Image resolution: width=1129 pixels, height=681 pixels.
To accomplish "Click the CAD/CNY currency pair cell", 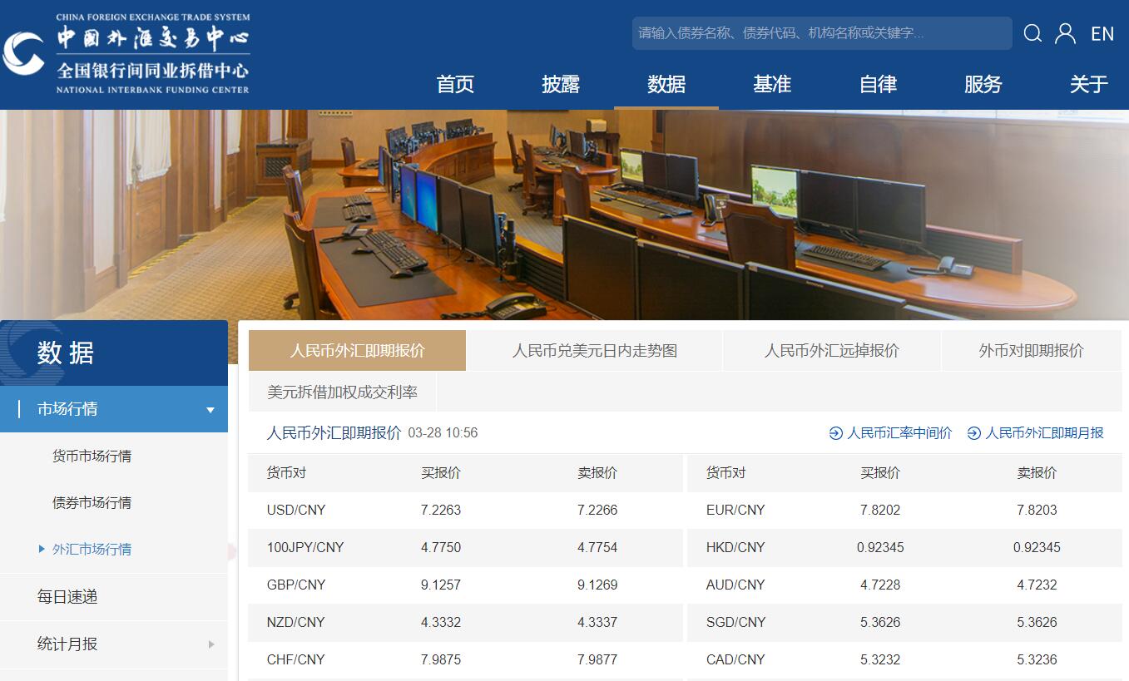I will [735, 659].
